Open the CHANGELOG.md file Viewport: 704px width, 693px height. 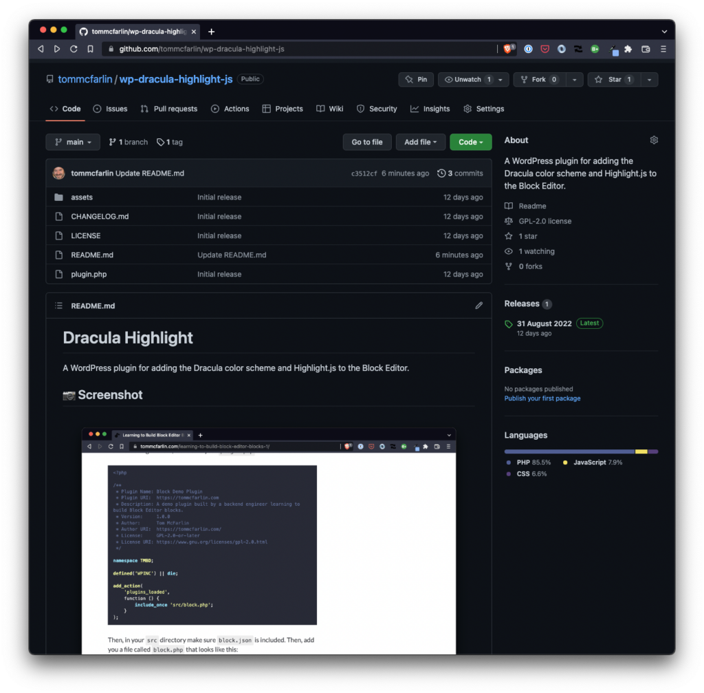(x=100, y=217)
